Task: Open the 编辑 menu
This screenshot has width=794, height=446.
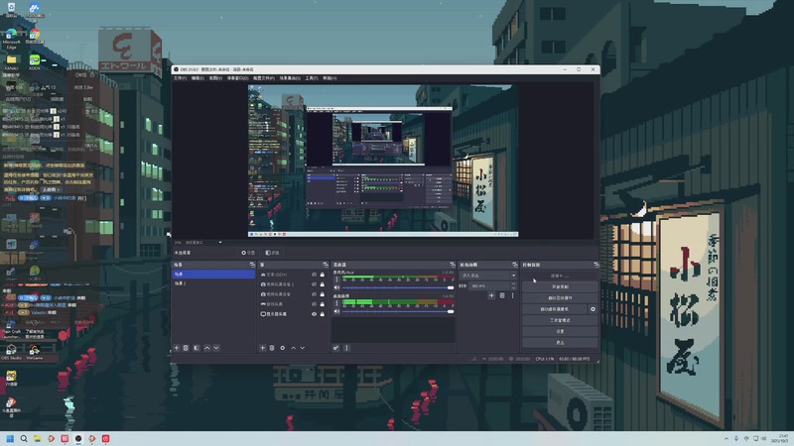Action: tap(198, 78)
